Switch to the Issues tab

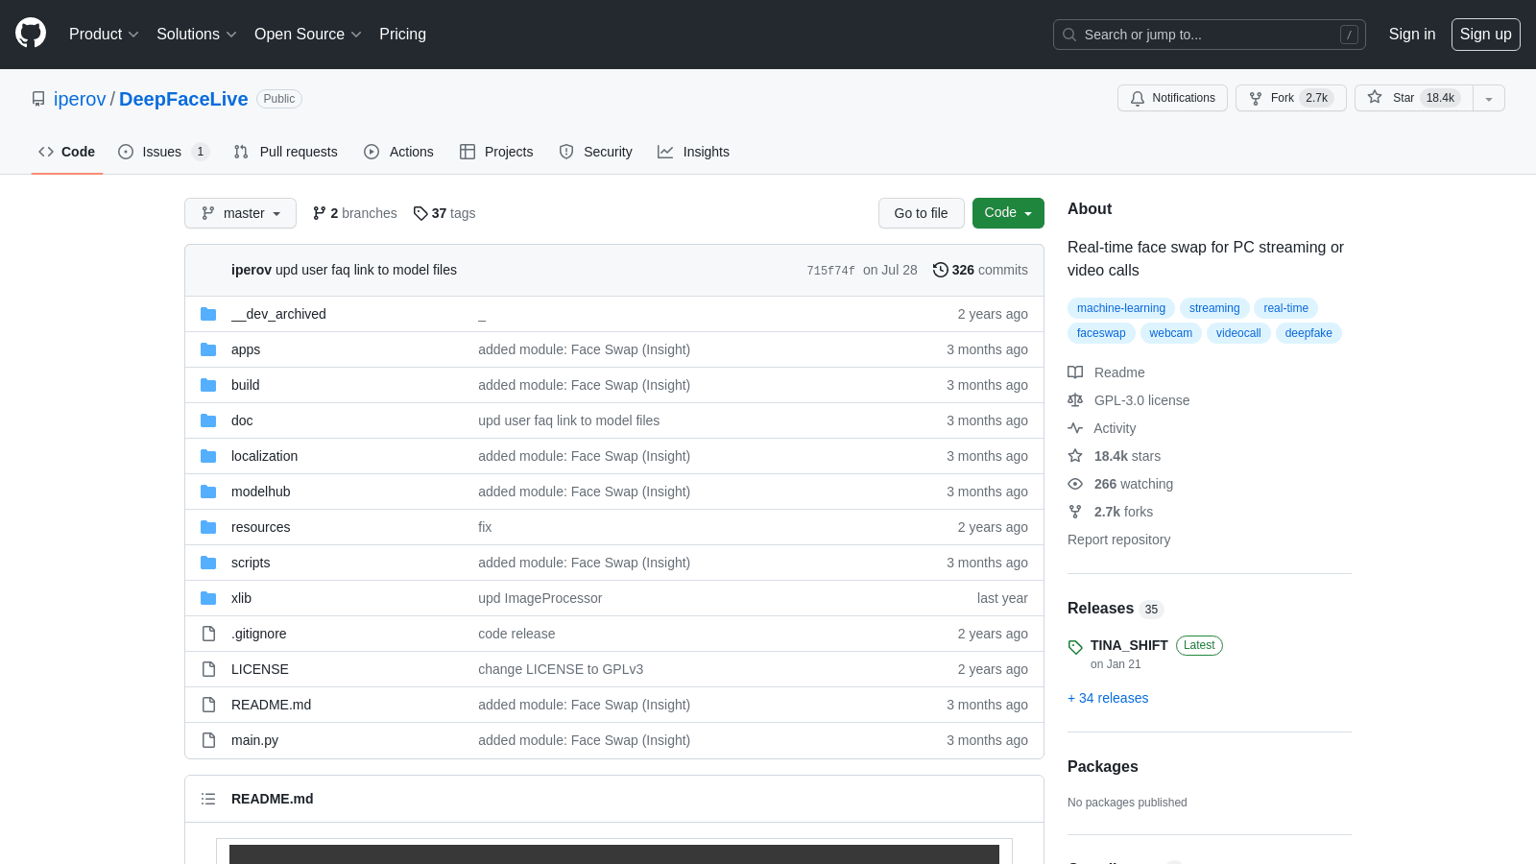pyautogui.click(x=162, y=152)
